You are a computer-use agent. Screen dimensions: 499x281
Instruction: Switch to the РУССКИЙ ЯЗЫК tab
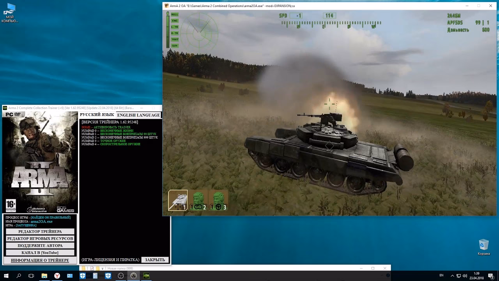coord(97,114)
